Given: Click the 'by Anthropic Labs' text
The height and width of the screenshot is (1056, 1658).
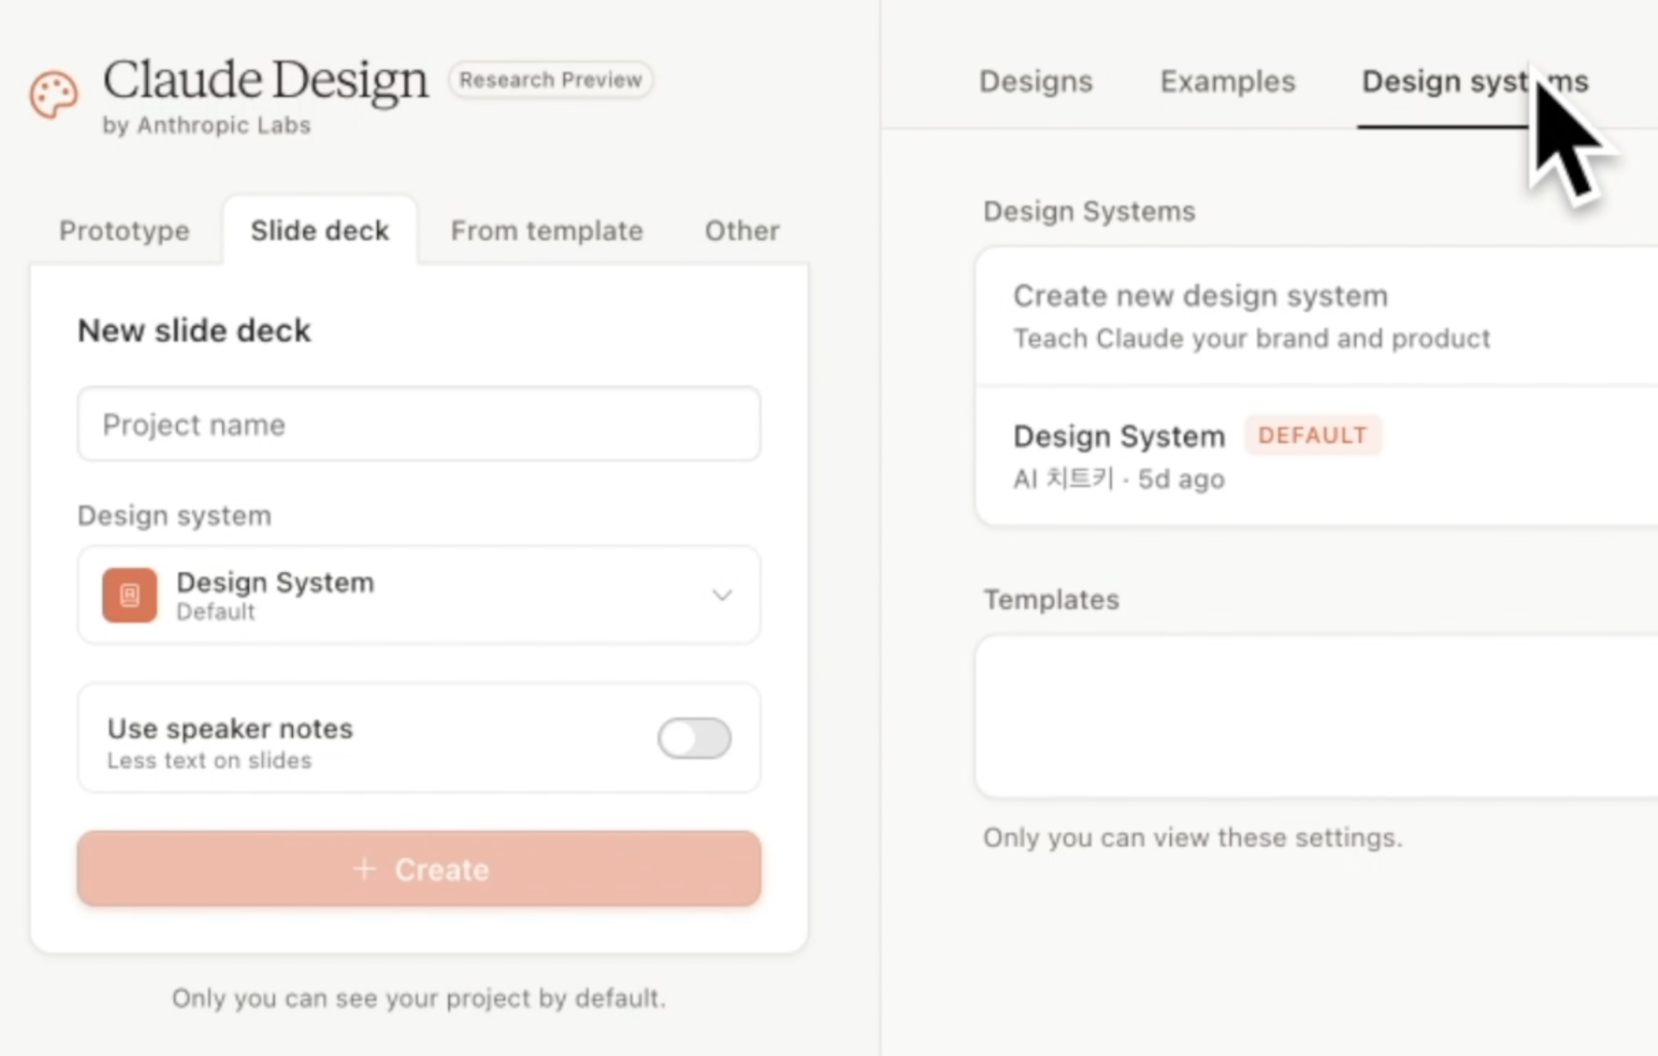Looking at the screenshot, I should coord(206,125).
